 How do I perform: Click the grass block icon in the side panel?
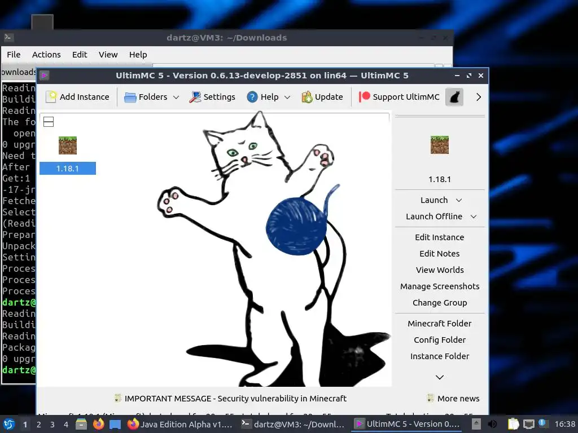[x=439, y=145]
